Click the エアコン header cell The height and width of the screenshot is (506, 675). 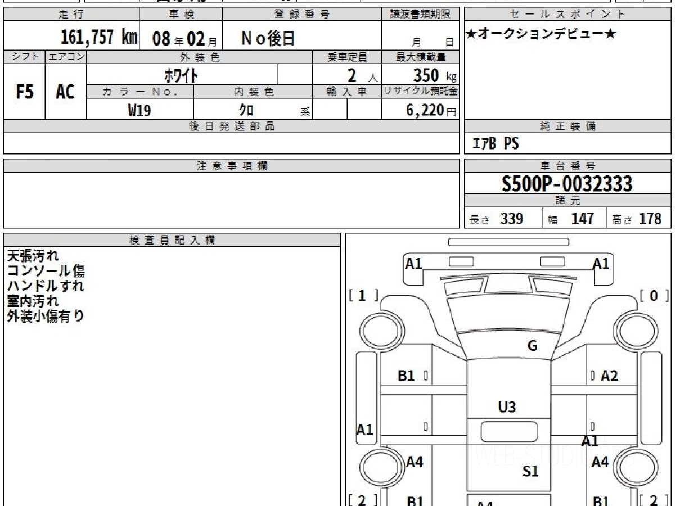coord(66,57)
